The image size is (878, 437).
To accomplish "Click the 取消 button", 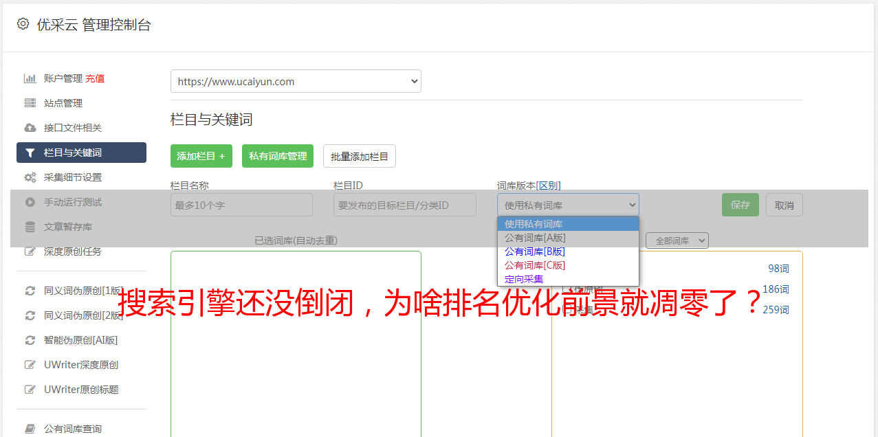I will pos(784,205).
